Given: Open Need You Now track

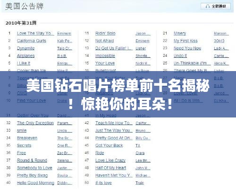Looking at the screenshot, I should pos(187,48).
